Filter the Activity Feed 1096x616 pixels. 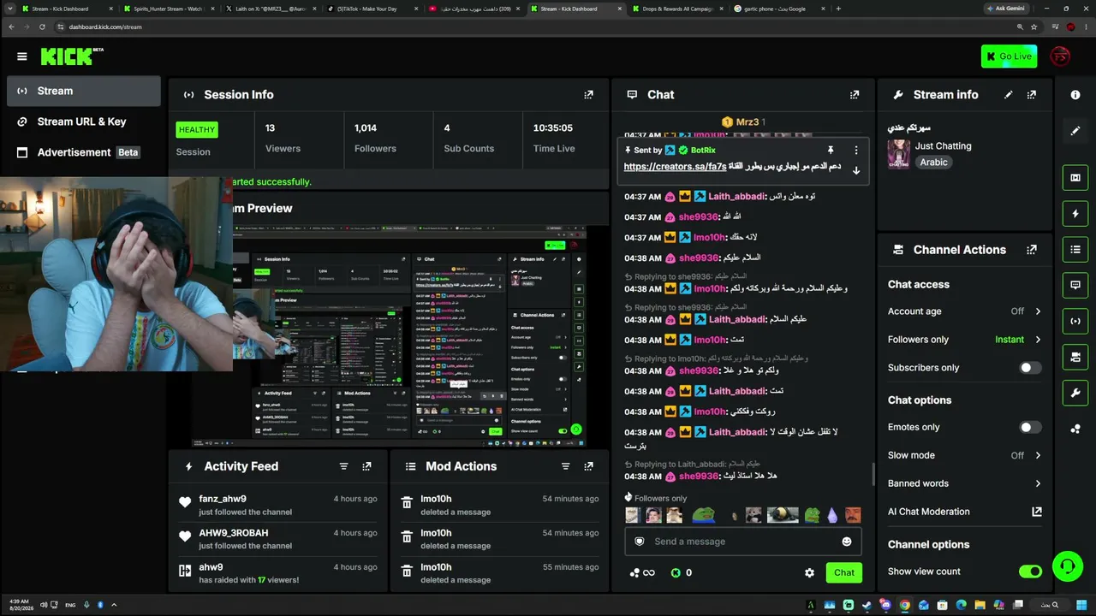pos(343,466)
